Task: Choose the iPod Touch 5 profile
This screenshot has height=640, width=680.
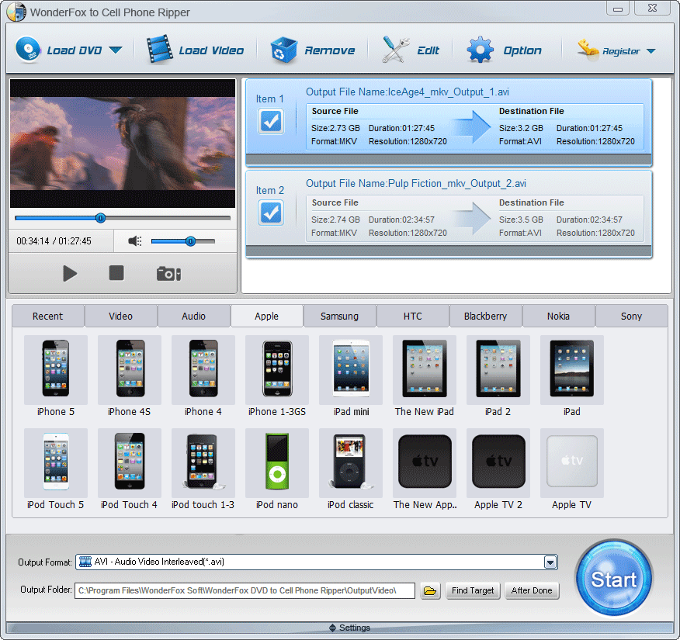Action: point(56,469)
